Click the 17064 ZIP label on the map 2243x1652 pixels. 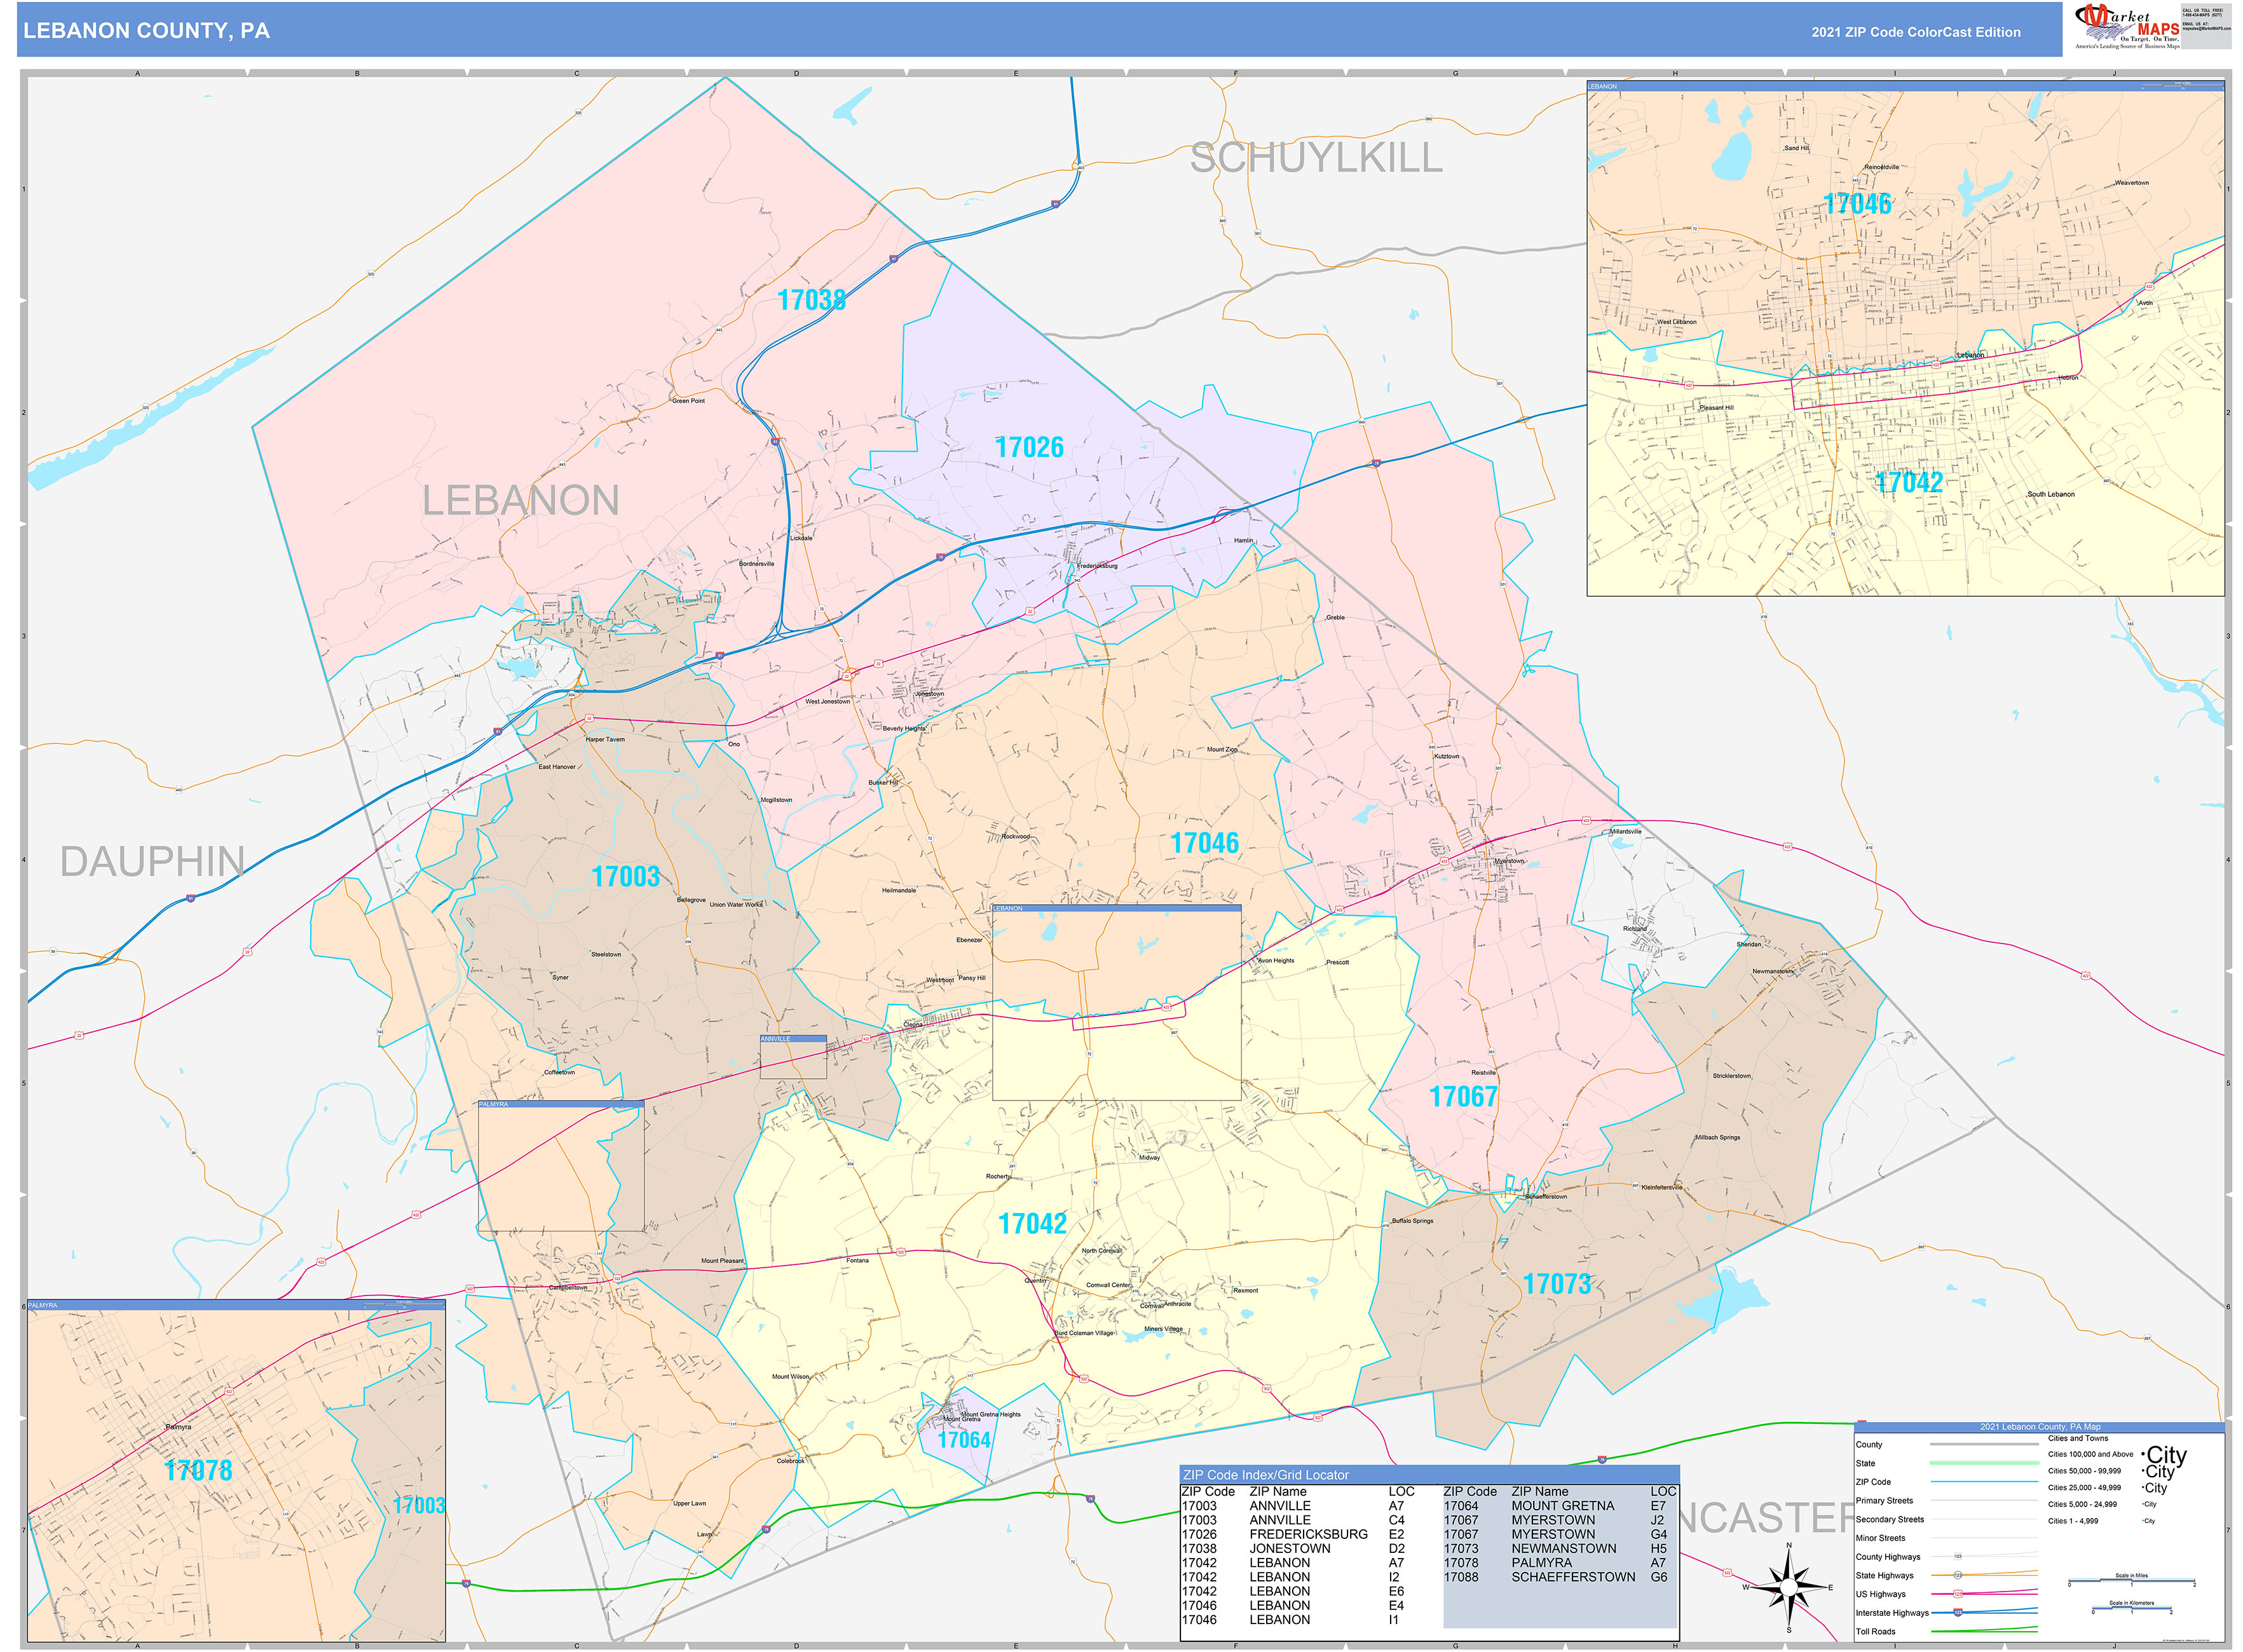[x=964, y=1440]
